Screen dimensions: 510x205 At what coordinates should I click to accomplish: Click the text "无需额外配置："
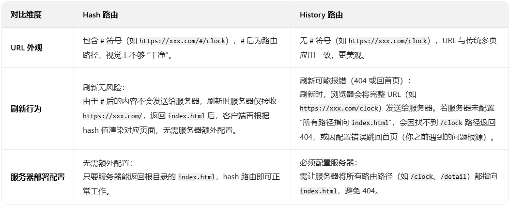click(x=108, y=163)
